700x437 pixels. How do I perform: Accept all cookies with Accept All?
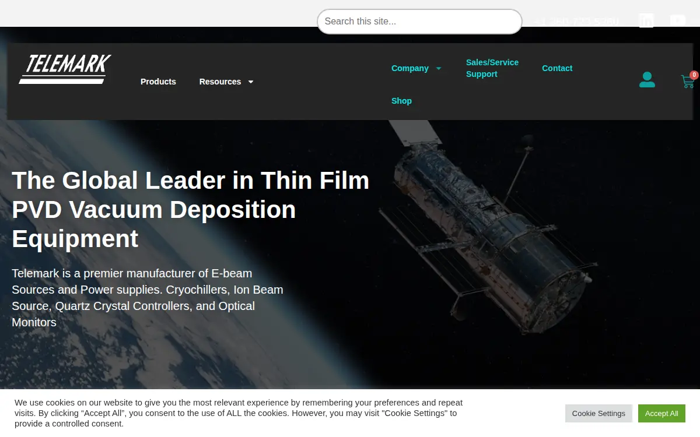tap(661, 413)
